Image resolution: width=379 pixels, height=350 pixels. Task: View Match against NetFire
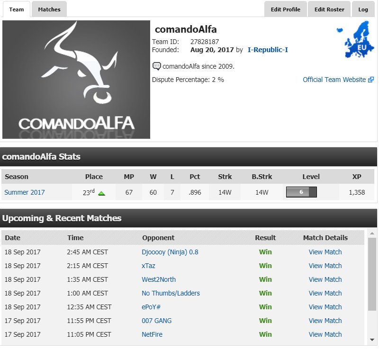[x=325, y=334]
